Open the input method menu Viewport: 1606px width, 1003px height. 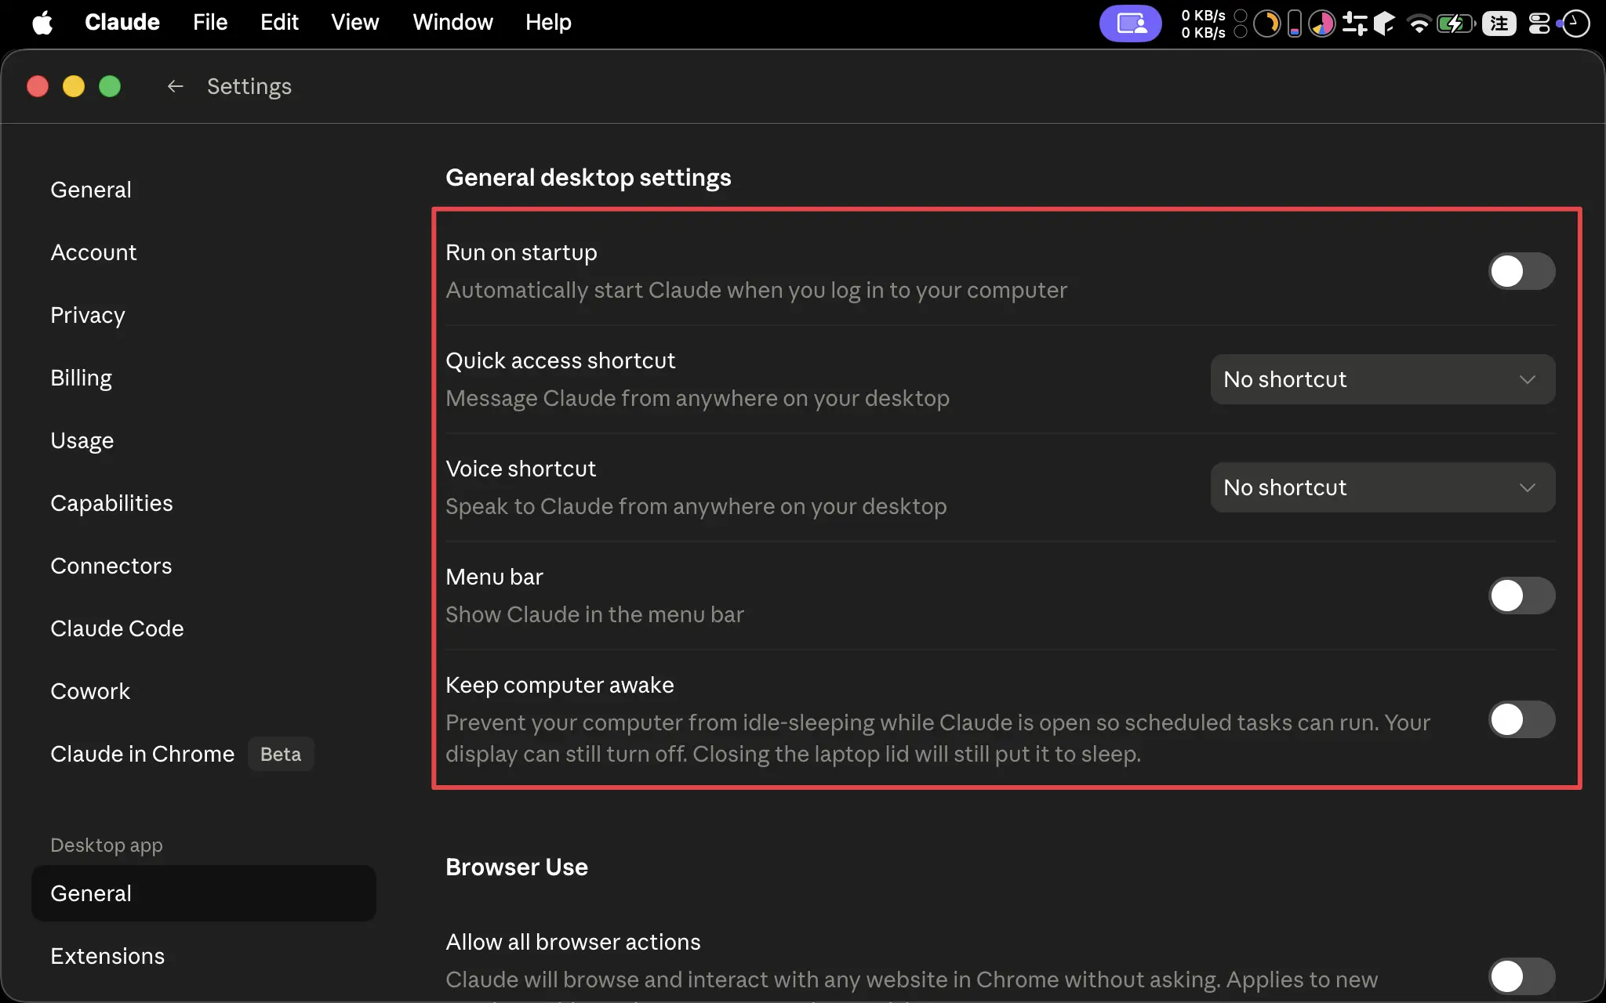click(1499, 24)
